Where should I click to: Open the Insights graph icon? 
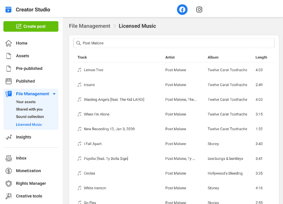coord(8,137)
